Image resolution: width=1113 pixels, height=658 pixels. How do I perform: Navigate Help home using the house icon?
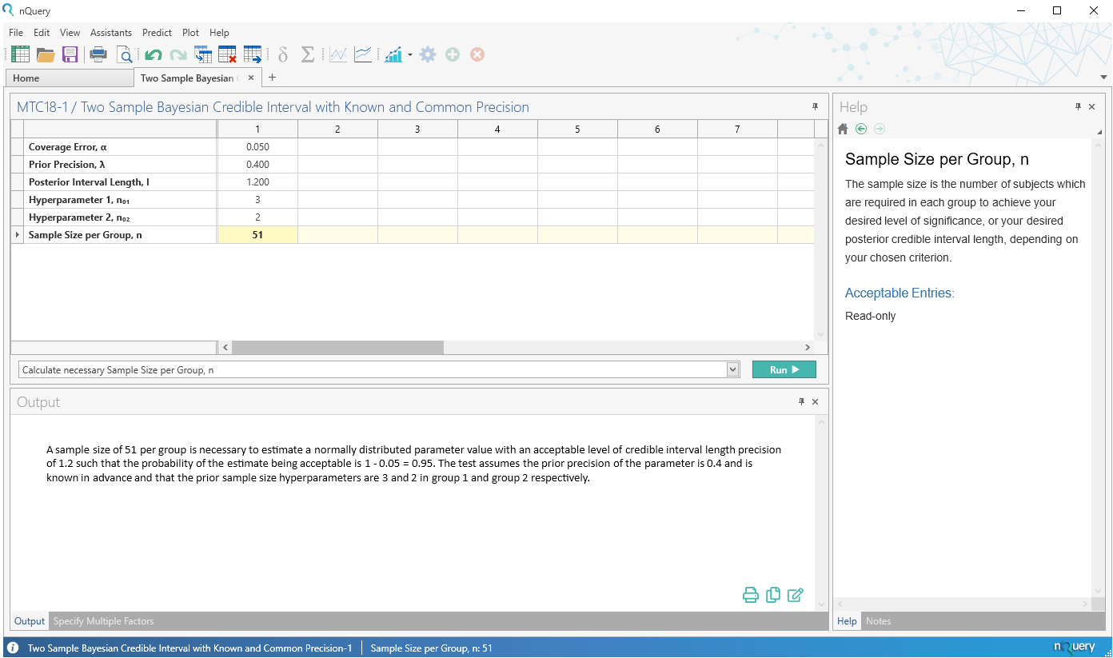coord(843,128)
